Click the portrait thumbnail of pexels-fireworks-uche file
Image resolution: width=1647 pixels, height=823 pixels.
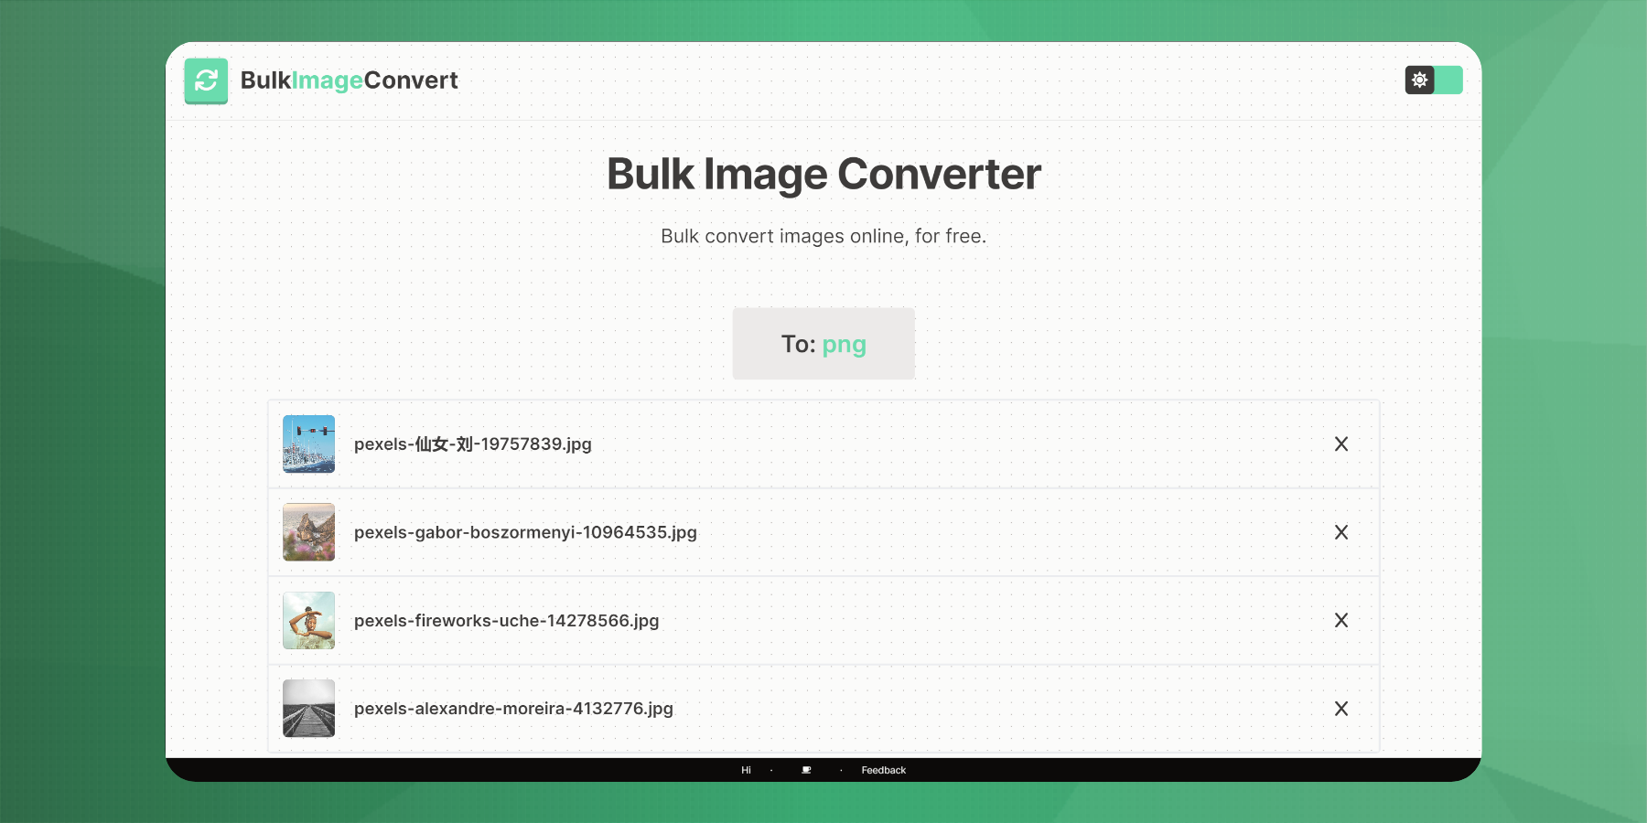pos(309,620)
